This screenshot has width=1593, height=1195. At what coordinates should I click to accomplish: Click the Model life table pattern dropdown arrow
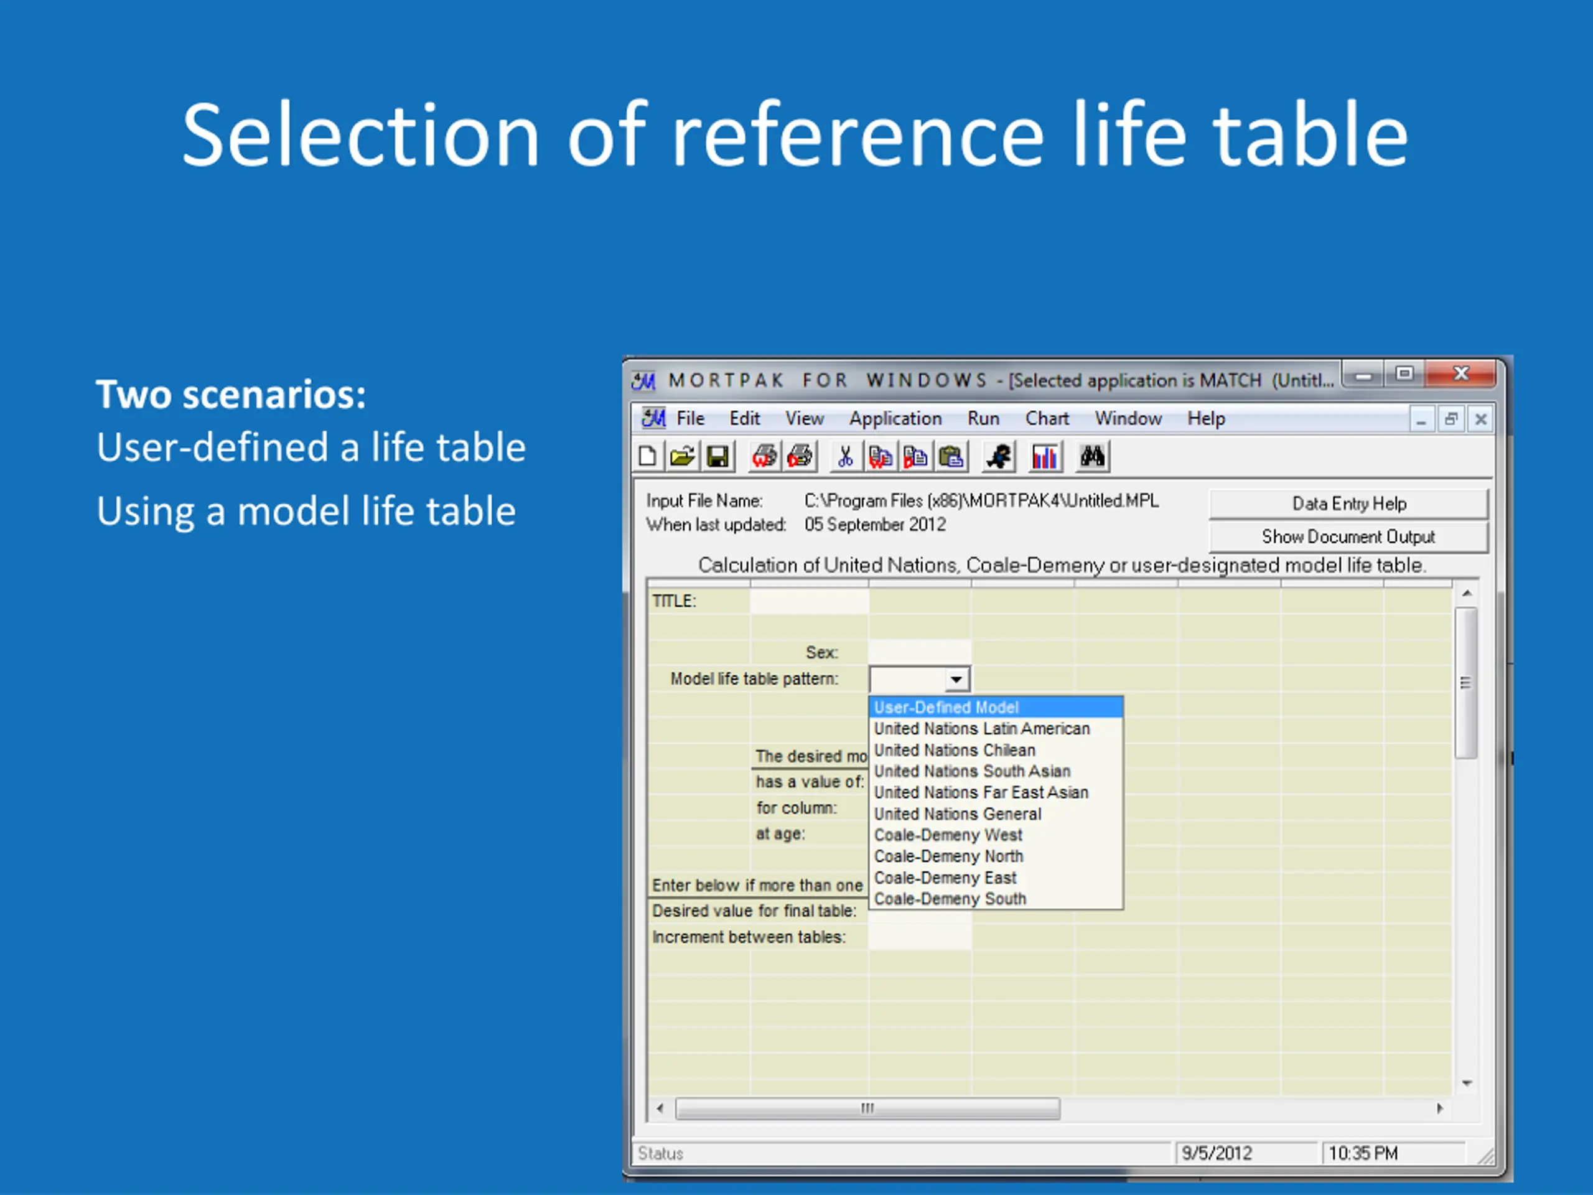956,679
